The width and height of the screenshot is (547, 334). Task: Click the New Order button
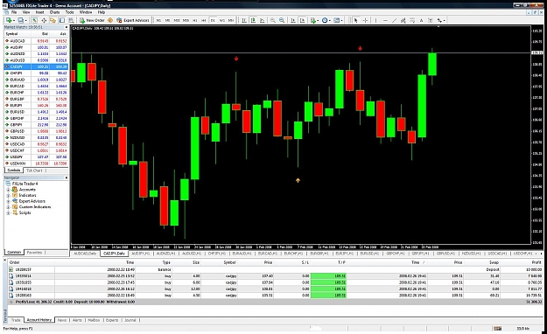tap(92, 20)
